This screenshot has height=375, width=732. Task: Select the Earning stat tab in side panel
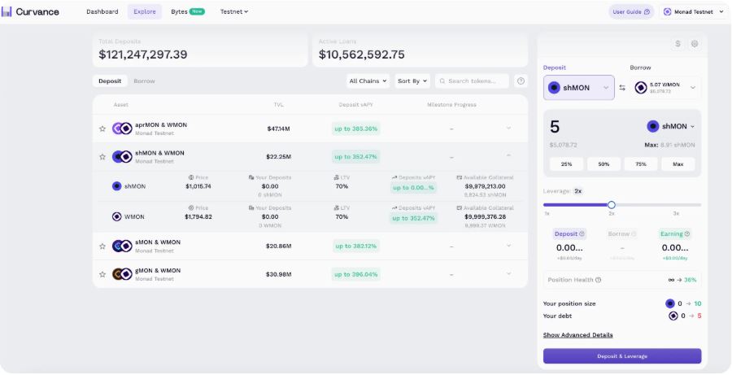(675, 234)
